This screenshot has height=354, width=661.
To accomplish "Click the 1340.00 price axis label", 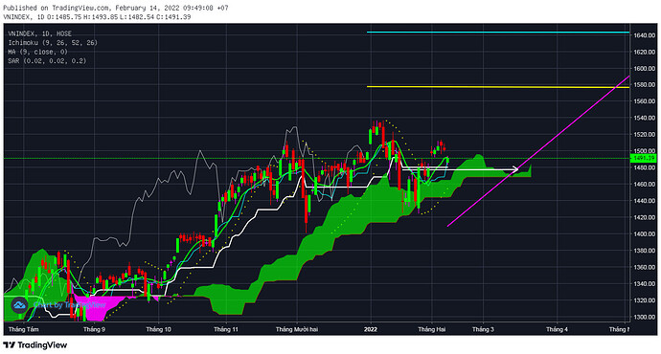I will (x=644, y=283).
